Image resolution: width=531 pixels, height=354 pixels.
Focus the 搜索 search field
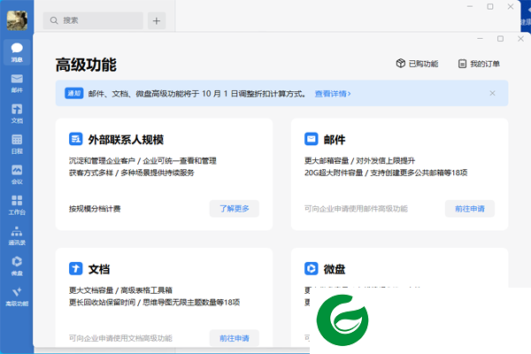click(93, 20)
